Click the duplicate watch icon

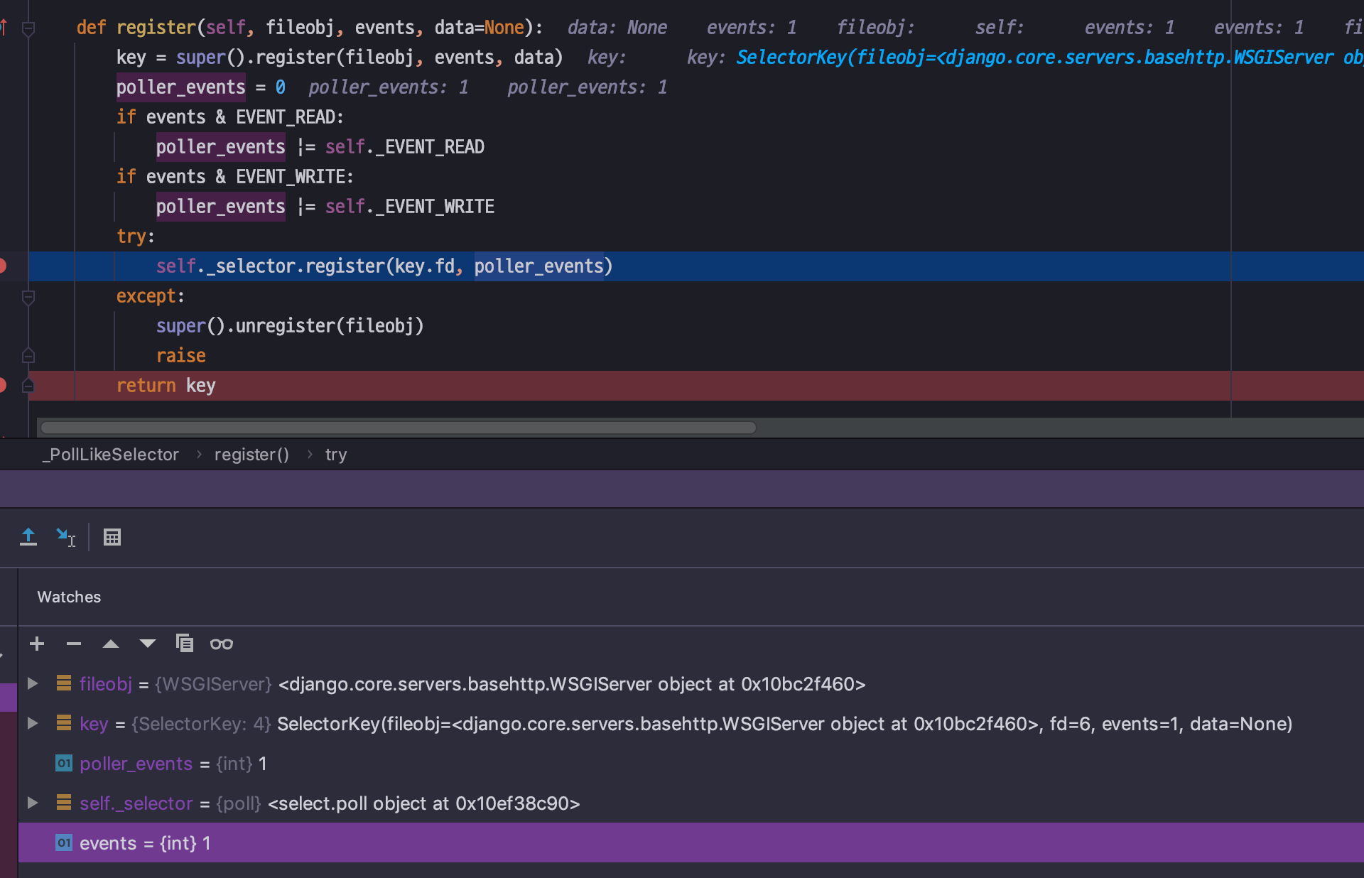pos(185,644)
